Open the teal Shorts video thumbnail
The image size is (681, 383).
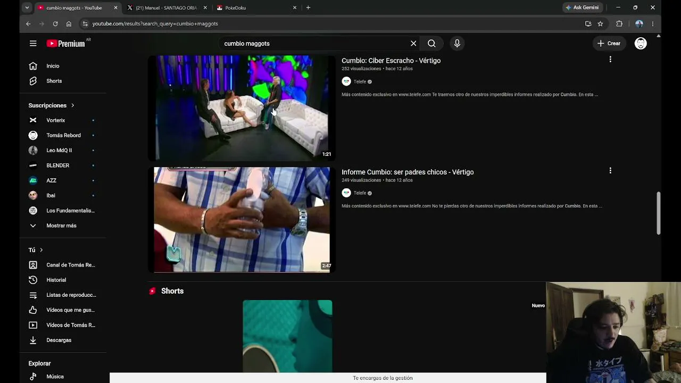click(x=287, y=336)
